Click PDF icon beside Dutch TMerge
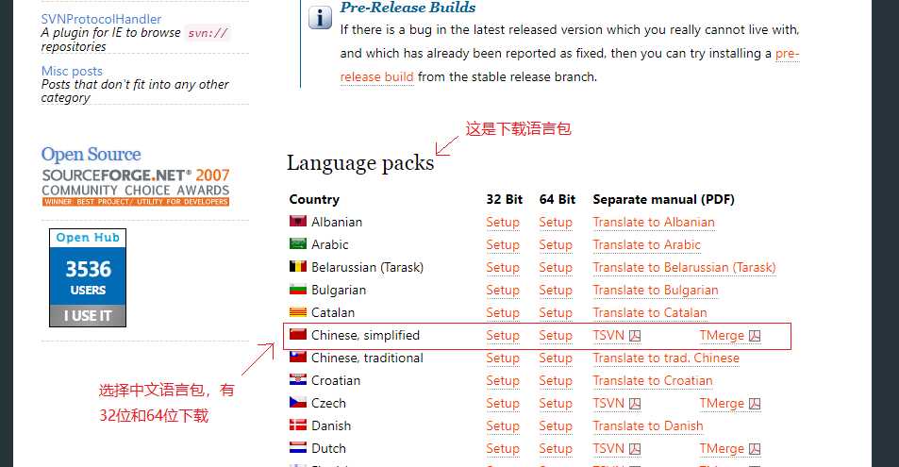The image size is (899, 467). click(755, 449)
